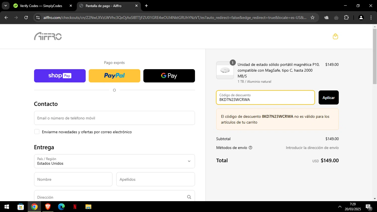This screenshot has width=377, height=212.
Task: Open the Chrome three-dot menu
Action: pos(371,18)
